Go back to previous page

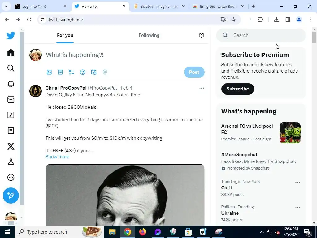pyautogui.click(x=7, y=20)
